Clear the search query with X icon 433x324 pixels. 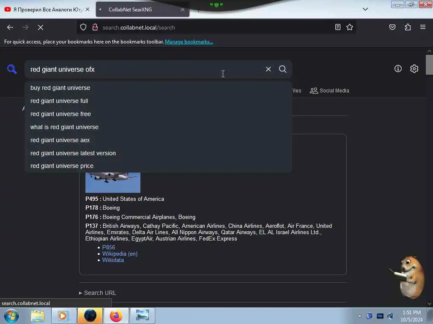pyautogui.click(x=268, y=69)
